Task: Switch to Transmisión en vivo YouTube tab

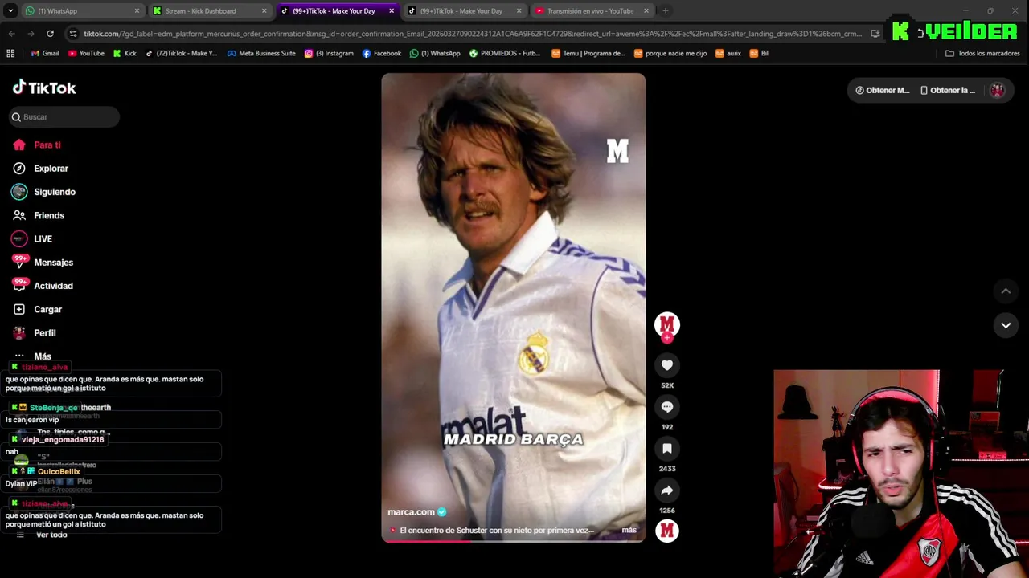Action: (593, 11)
